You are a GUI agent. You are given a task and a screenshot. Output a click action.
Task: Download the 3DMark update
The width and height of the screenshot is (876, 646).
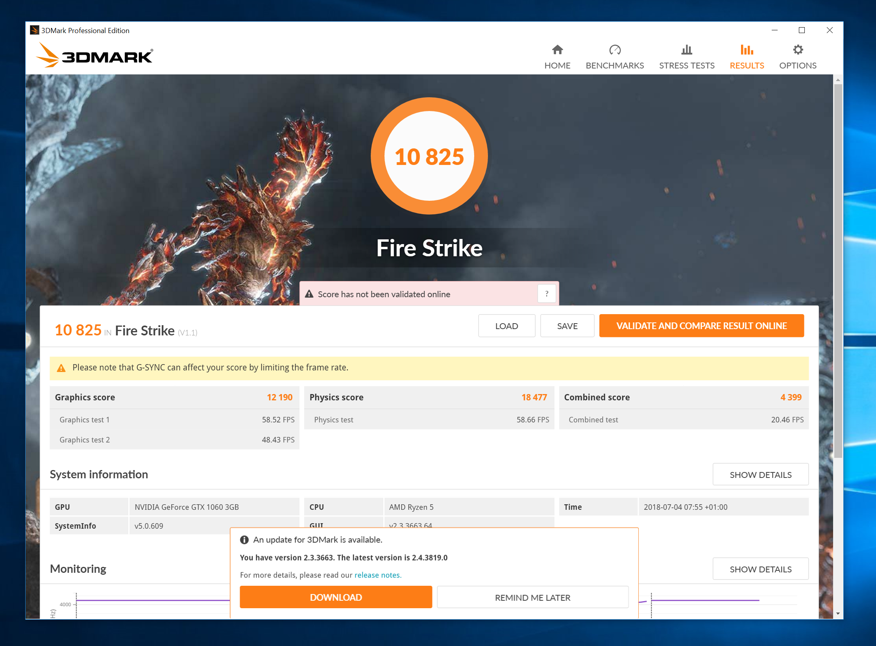coord(336,597)
